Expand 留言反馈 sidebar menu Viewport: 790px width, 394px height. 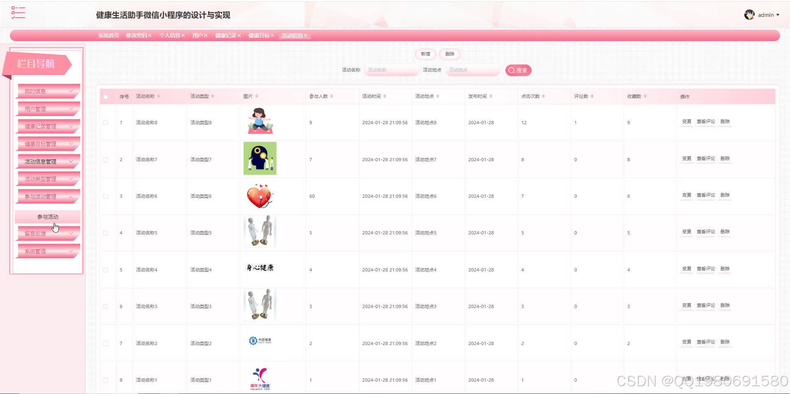pos(48,233)
